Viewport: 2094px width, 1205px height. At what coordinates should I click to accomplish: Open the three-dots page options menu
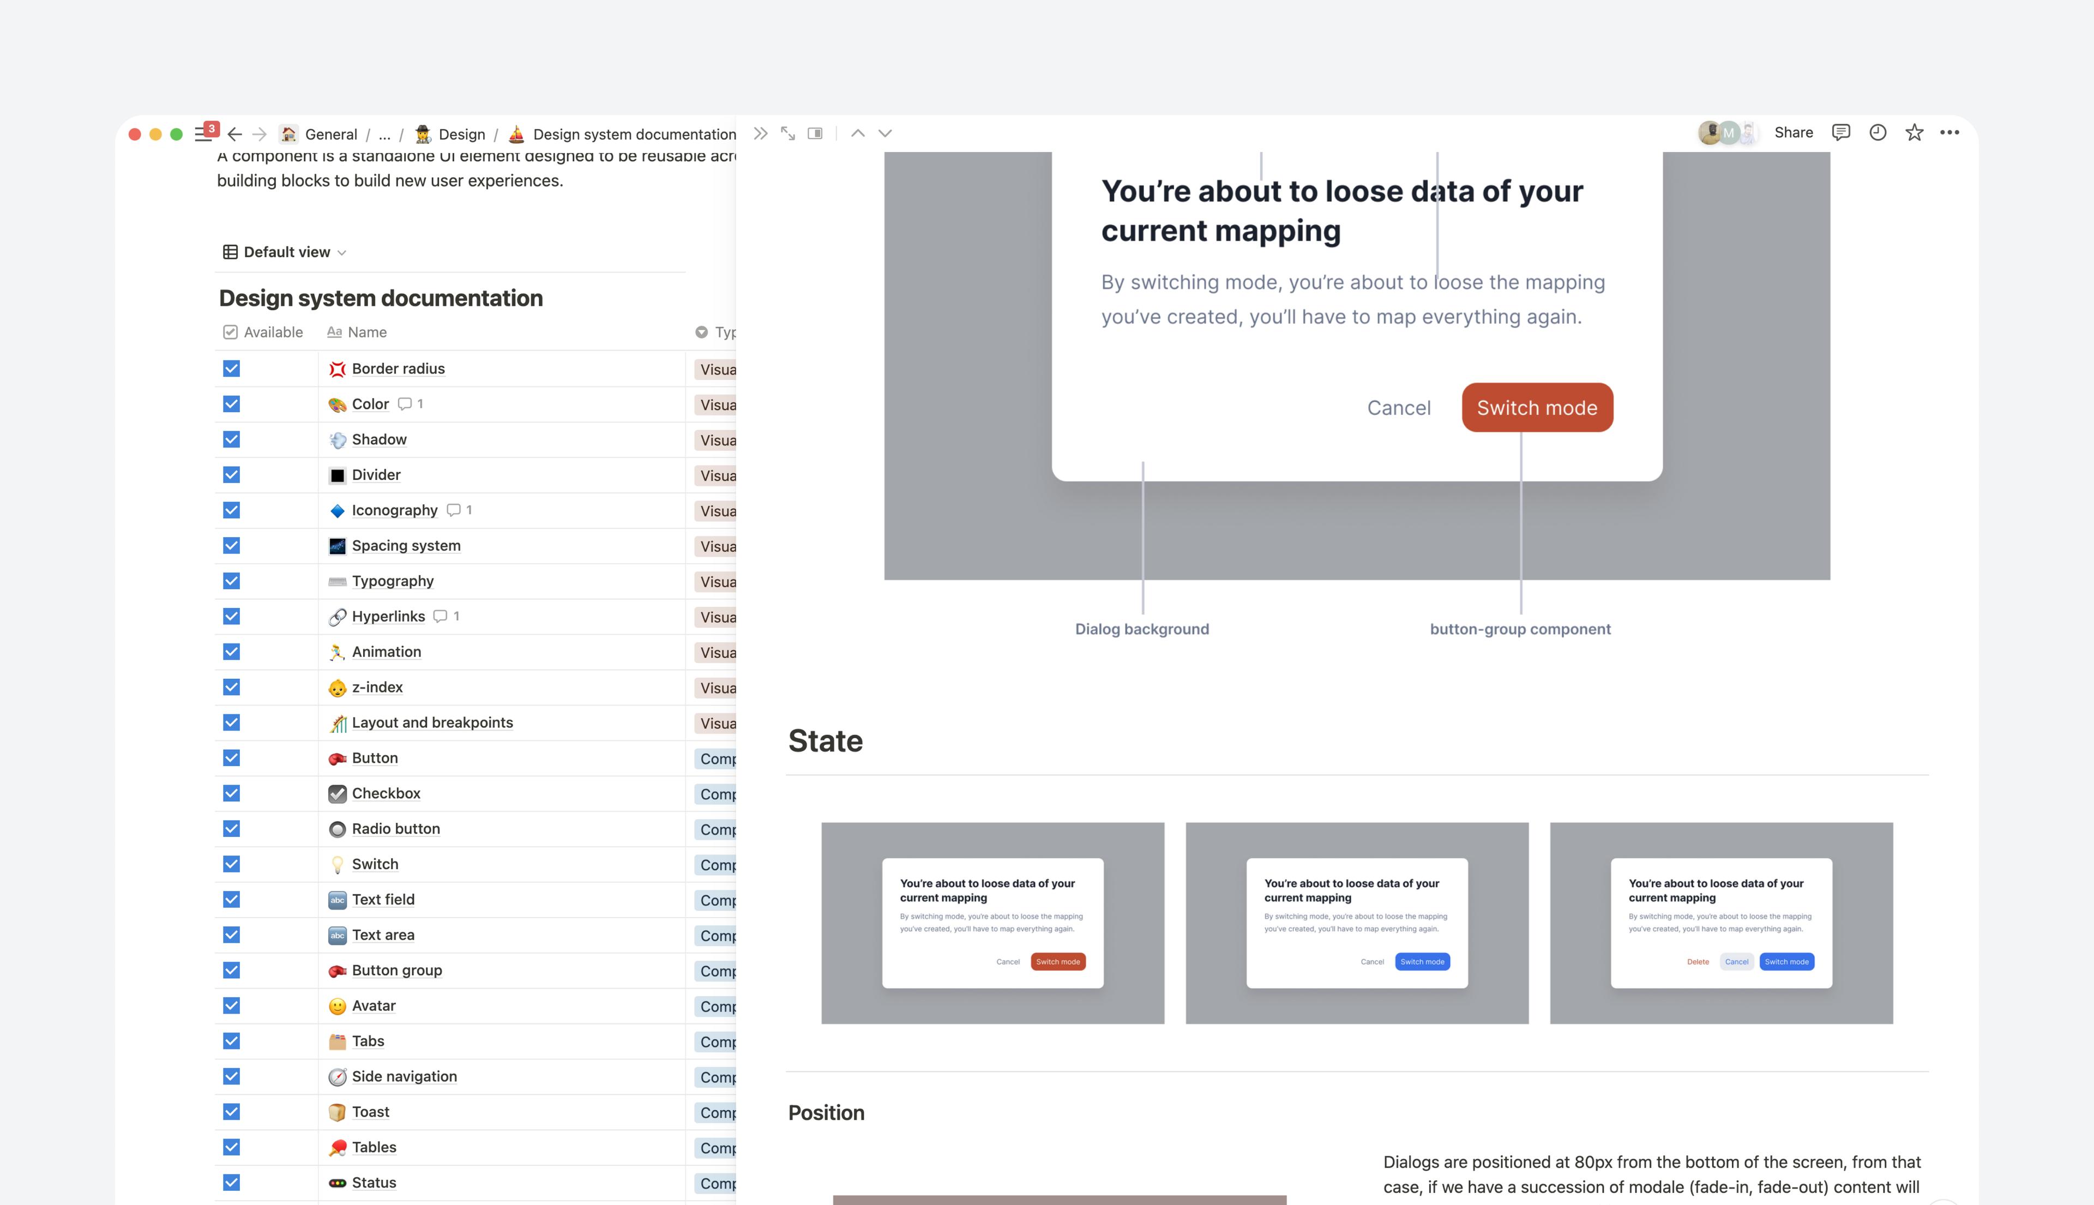tap(1949, 132)
